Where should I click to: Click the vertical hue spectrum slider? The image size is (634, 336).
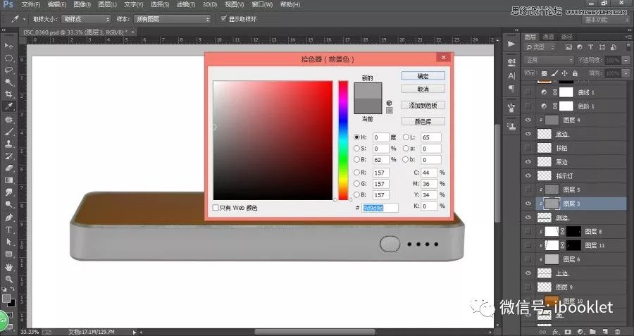343,141
